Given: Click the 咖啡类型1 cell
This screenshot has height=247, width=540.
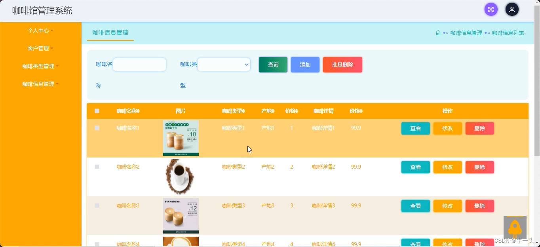Looking at the screenshot, I should click(x=233, y=128).
